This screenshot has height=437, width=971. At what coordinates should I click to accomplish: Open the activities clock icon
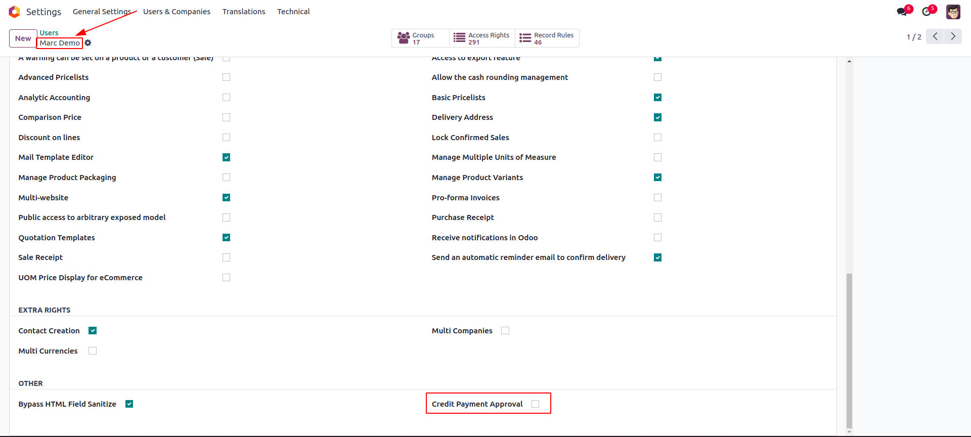coord(926,12)
